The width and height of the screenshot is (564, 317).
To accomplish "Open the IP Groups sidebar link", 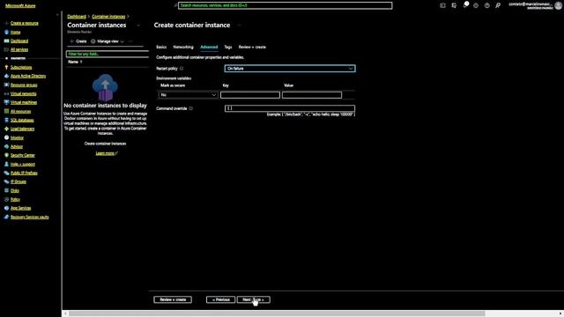I will point(18,181).
